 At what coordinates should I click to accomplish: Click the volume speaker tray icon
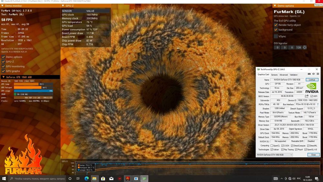[294, 178]
